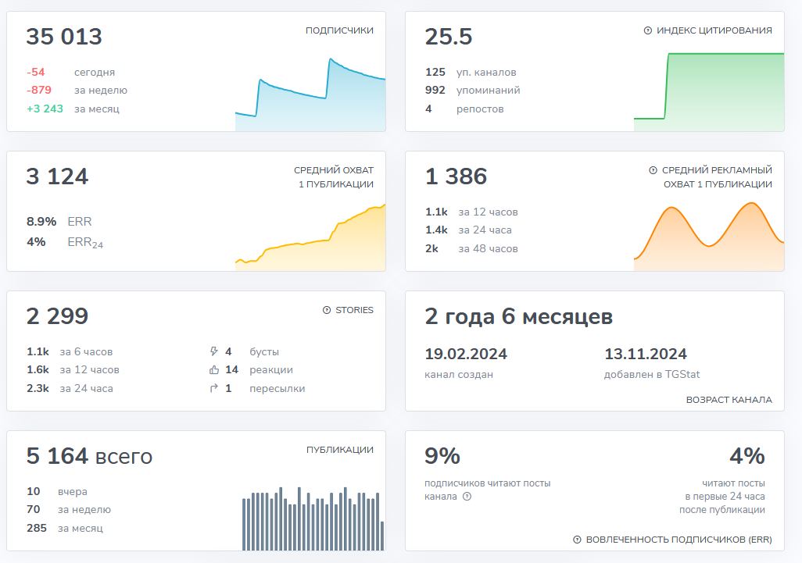802x563 pixels.
Task: Click the orange ad reach chart
Action: click(709, 237)
